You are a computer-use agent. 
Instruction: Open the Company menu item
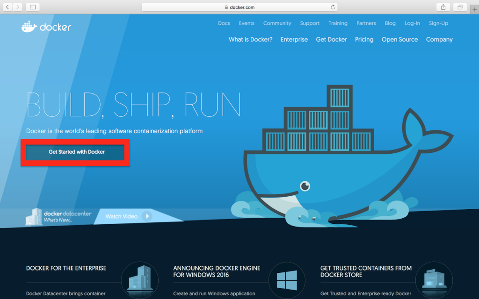click(439, 39)
